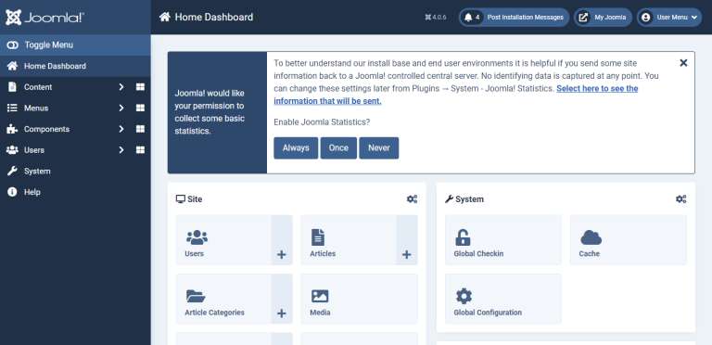712x345 pixels.
Task: Expand the Menus chevron in sidebar
Action: tap(121, 108)
